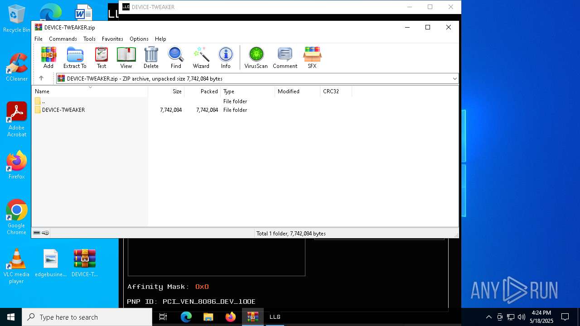Open VLC media player desktop shortcut
The image size is (580, 326).
click(x=17, y=266)
